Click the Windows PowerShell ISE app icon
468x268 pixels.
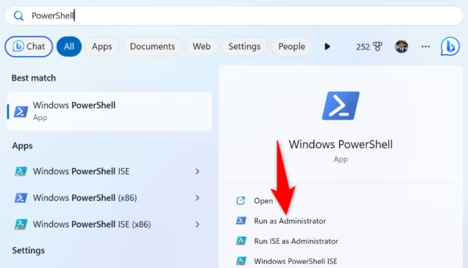pos(21,172)
